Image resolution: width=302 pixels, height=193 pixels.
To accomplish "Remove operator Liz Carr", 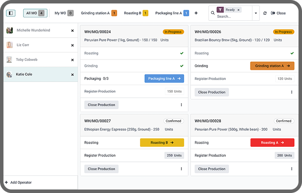I will pos(72,45).
